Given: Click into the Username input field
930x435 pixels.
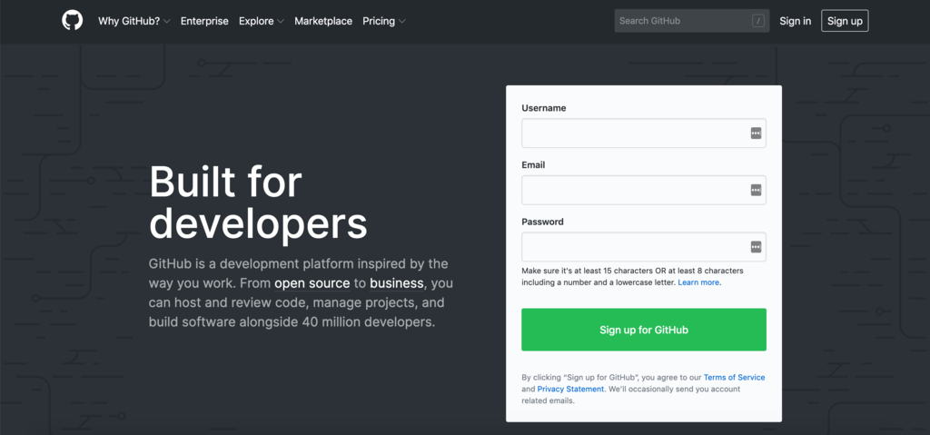Looking at the screenshot, I should tap(644, 133).
